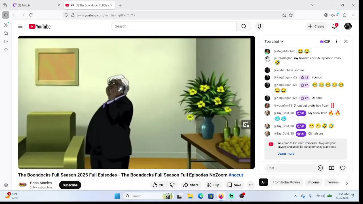Send a heart reaction in chat
The image size is (363, 204).
pyautogui.click(x=343, y=168)
